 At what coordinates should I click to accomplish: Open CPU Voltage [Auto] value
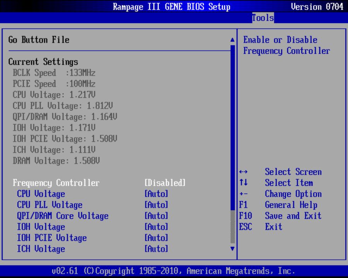coord(156,194)
